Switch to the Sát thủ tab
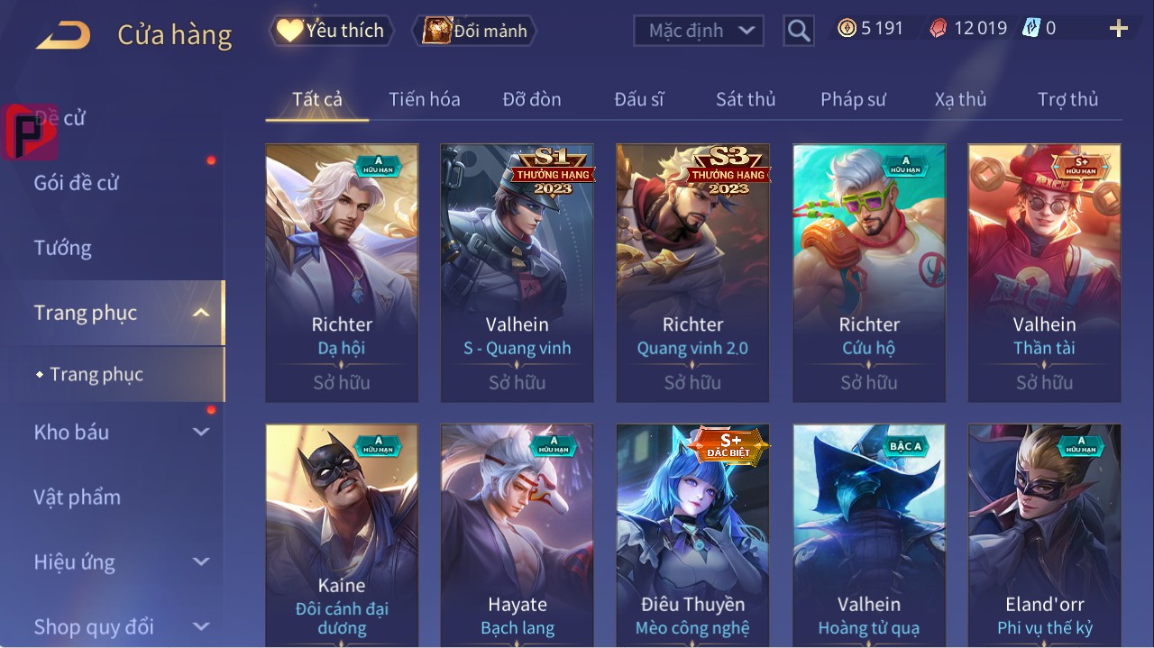The width and height of the screenshot is (1154, 648). pyautogui.click(x=746, y=99)
